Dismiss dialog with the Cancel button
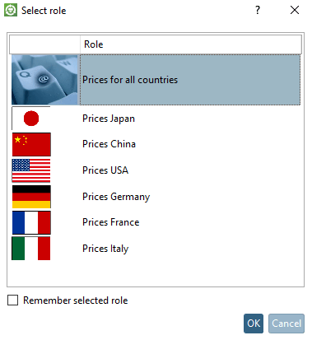 click(286, 324)
